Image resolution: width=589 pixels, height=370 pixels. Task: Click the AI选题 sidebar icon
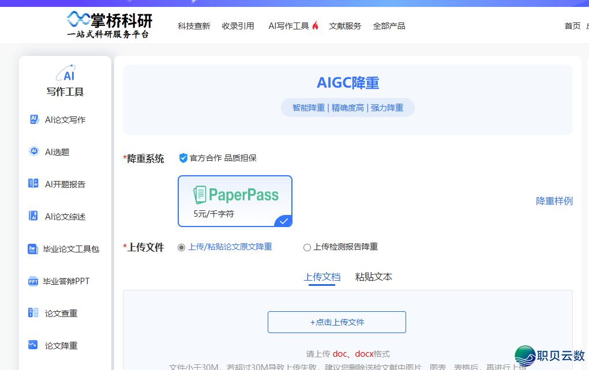point(34,151)
